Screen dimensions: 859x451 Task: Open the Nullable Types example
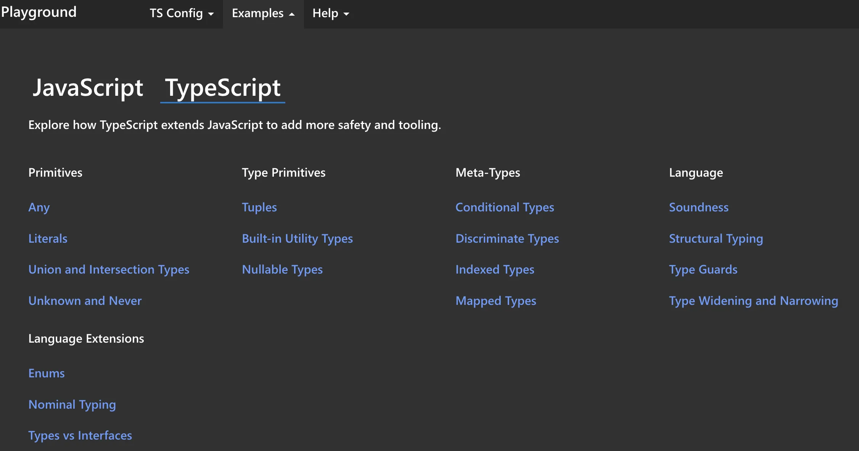click(x=282, y=270)
